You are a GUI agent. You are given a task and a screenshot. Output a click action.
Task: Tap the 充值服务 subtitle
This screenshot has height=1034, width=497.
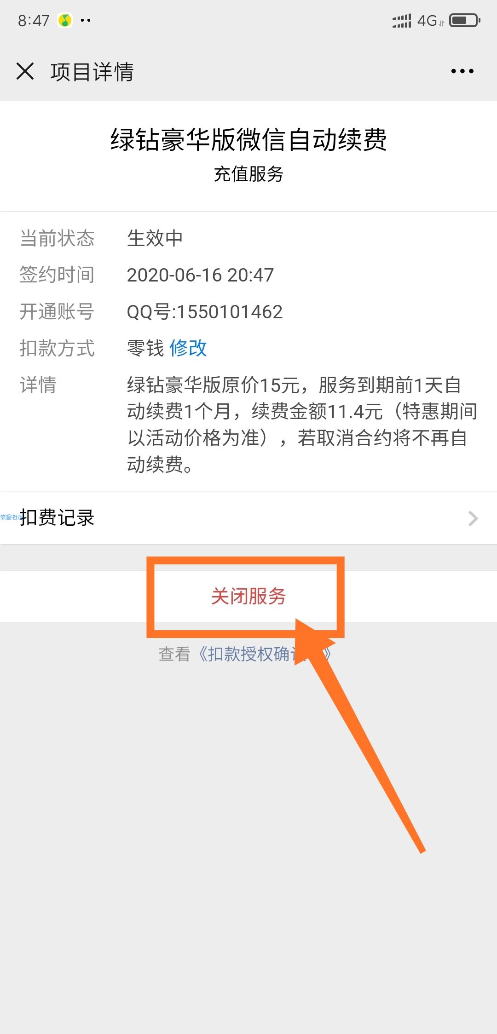coord(248,174)
